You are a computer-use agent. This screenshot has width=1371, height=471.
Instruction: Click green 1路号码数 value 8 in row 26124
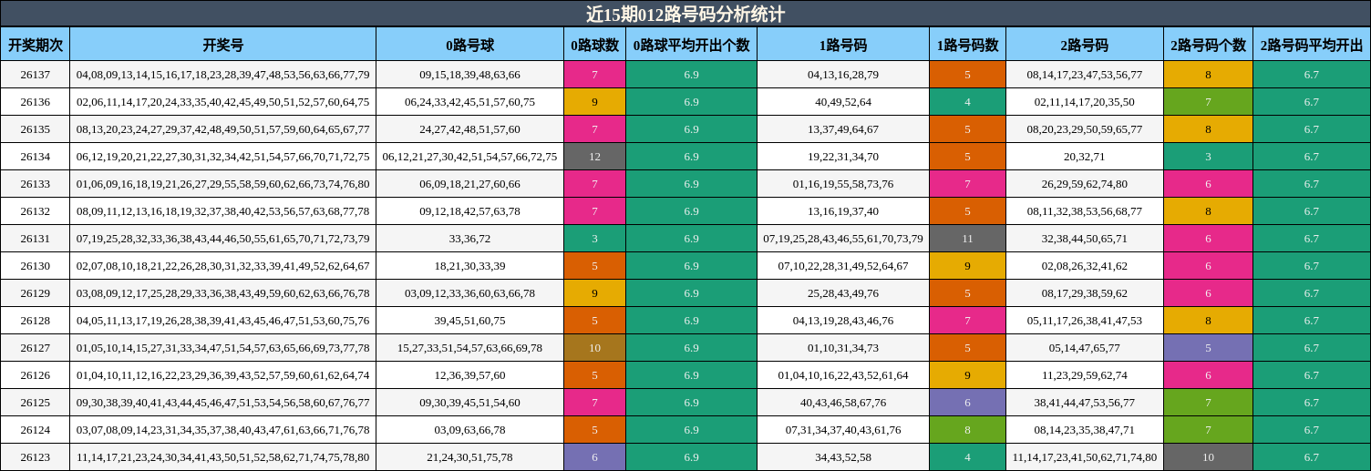(x=968, y=430)
